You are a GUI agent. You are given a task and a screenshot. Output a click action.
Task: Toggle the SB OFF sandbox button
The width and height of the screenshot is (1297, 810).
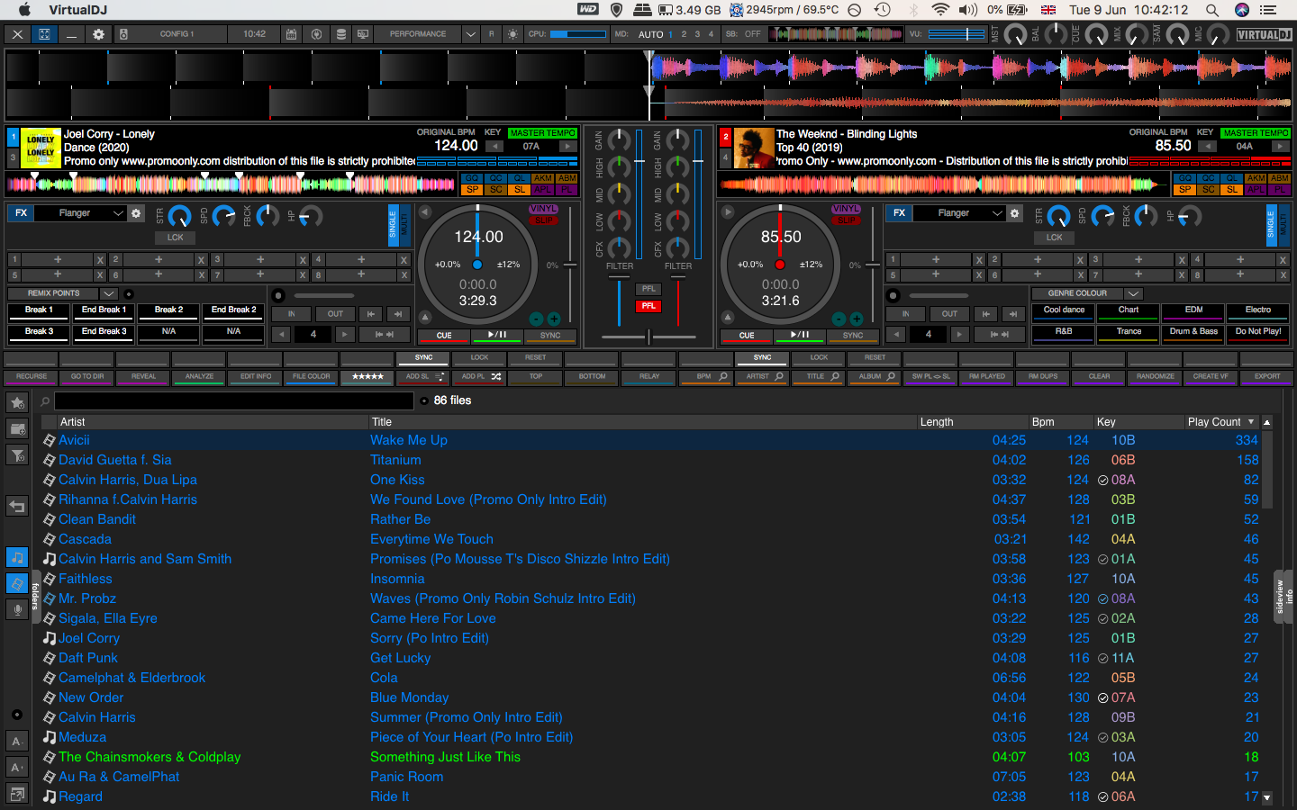[752, 34]
